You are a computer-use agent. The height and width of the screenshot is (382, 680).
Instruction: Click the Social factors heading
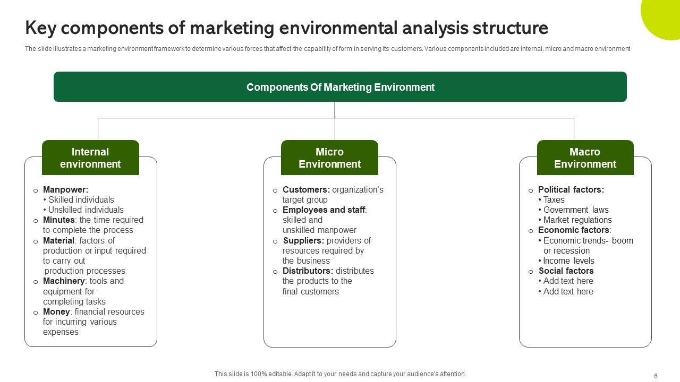click(x=566, y=271)
